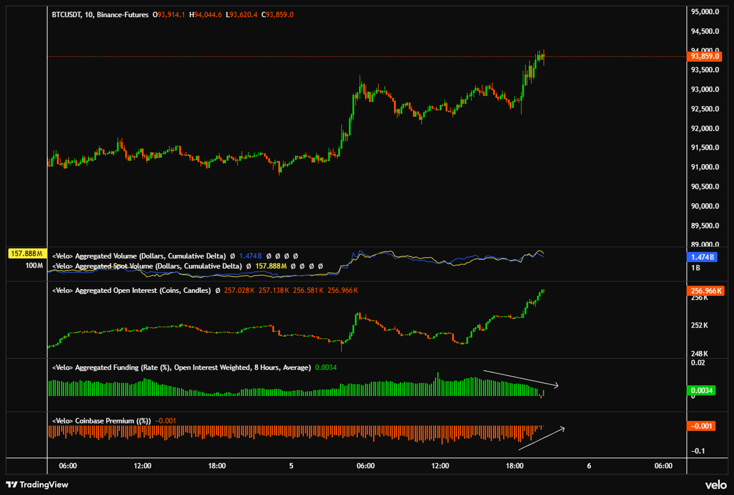Screen dimensions: 734x495
Task: Click the 0.0034 value in funding legend
Action: [x=326, y=367]
